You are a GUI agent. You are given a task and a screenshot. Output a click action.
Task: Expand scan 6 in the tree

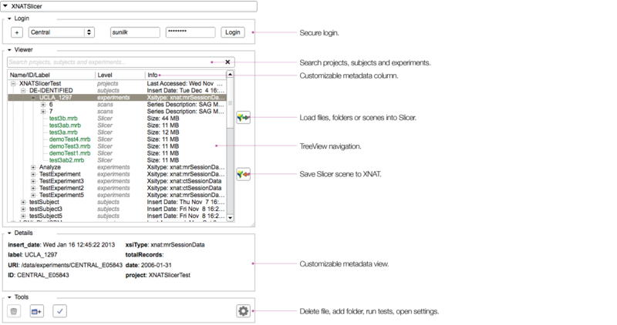point(42,104)
